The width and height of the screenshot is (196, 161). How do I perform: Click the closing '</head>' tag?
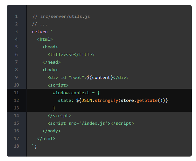[x=51, y=62]
